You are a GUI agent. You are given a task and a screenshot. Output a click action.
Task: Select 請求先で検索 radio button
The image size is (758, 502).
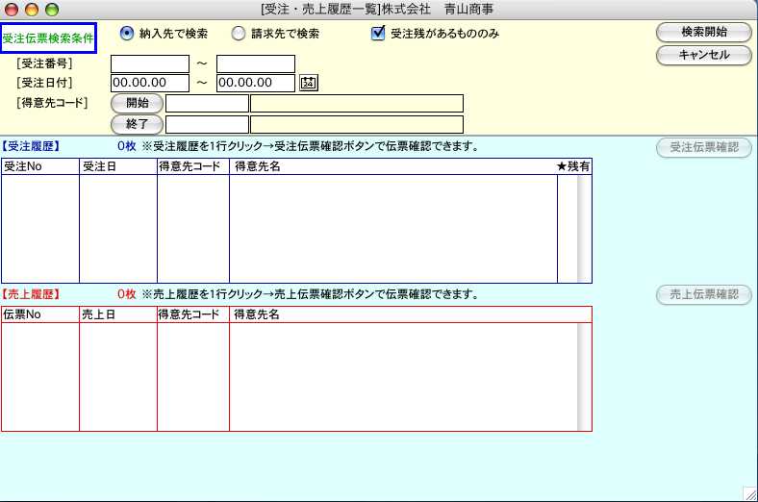pyautogui.click(x=239, y=34)
